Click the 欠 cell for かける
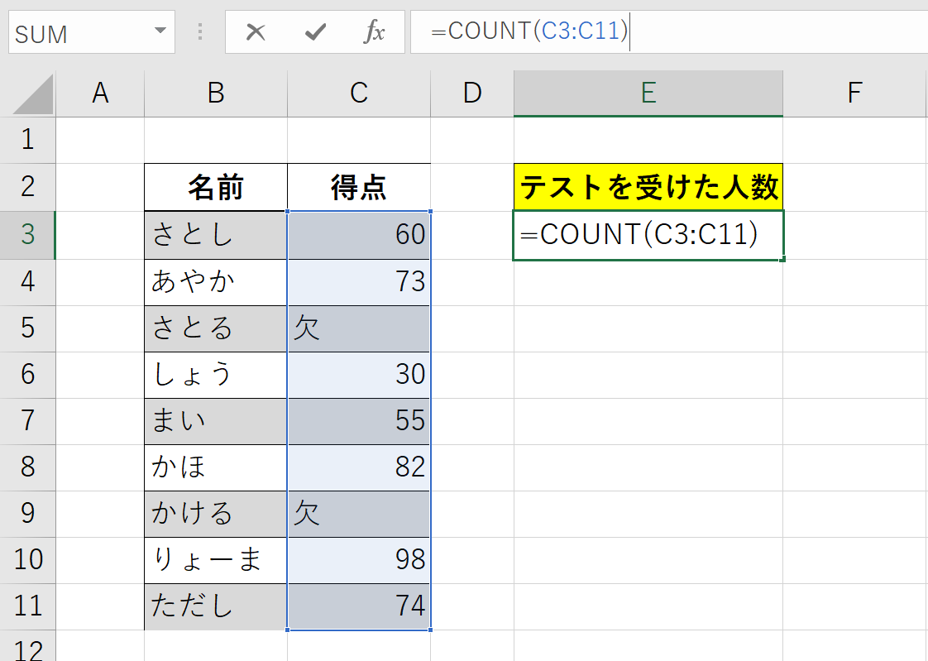 (x=358, y=514)
